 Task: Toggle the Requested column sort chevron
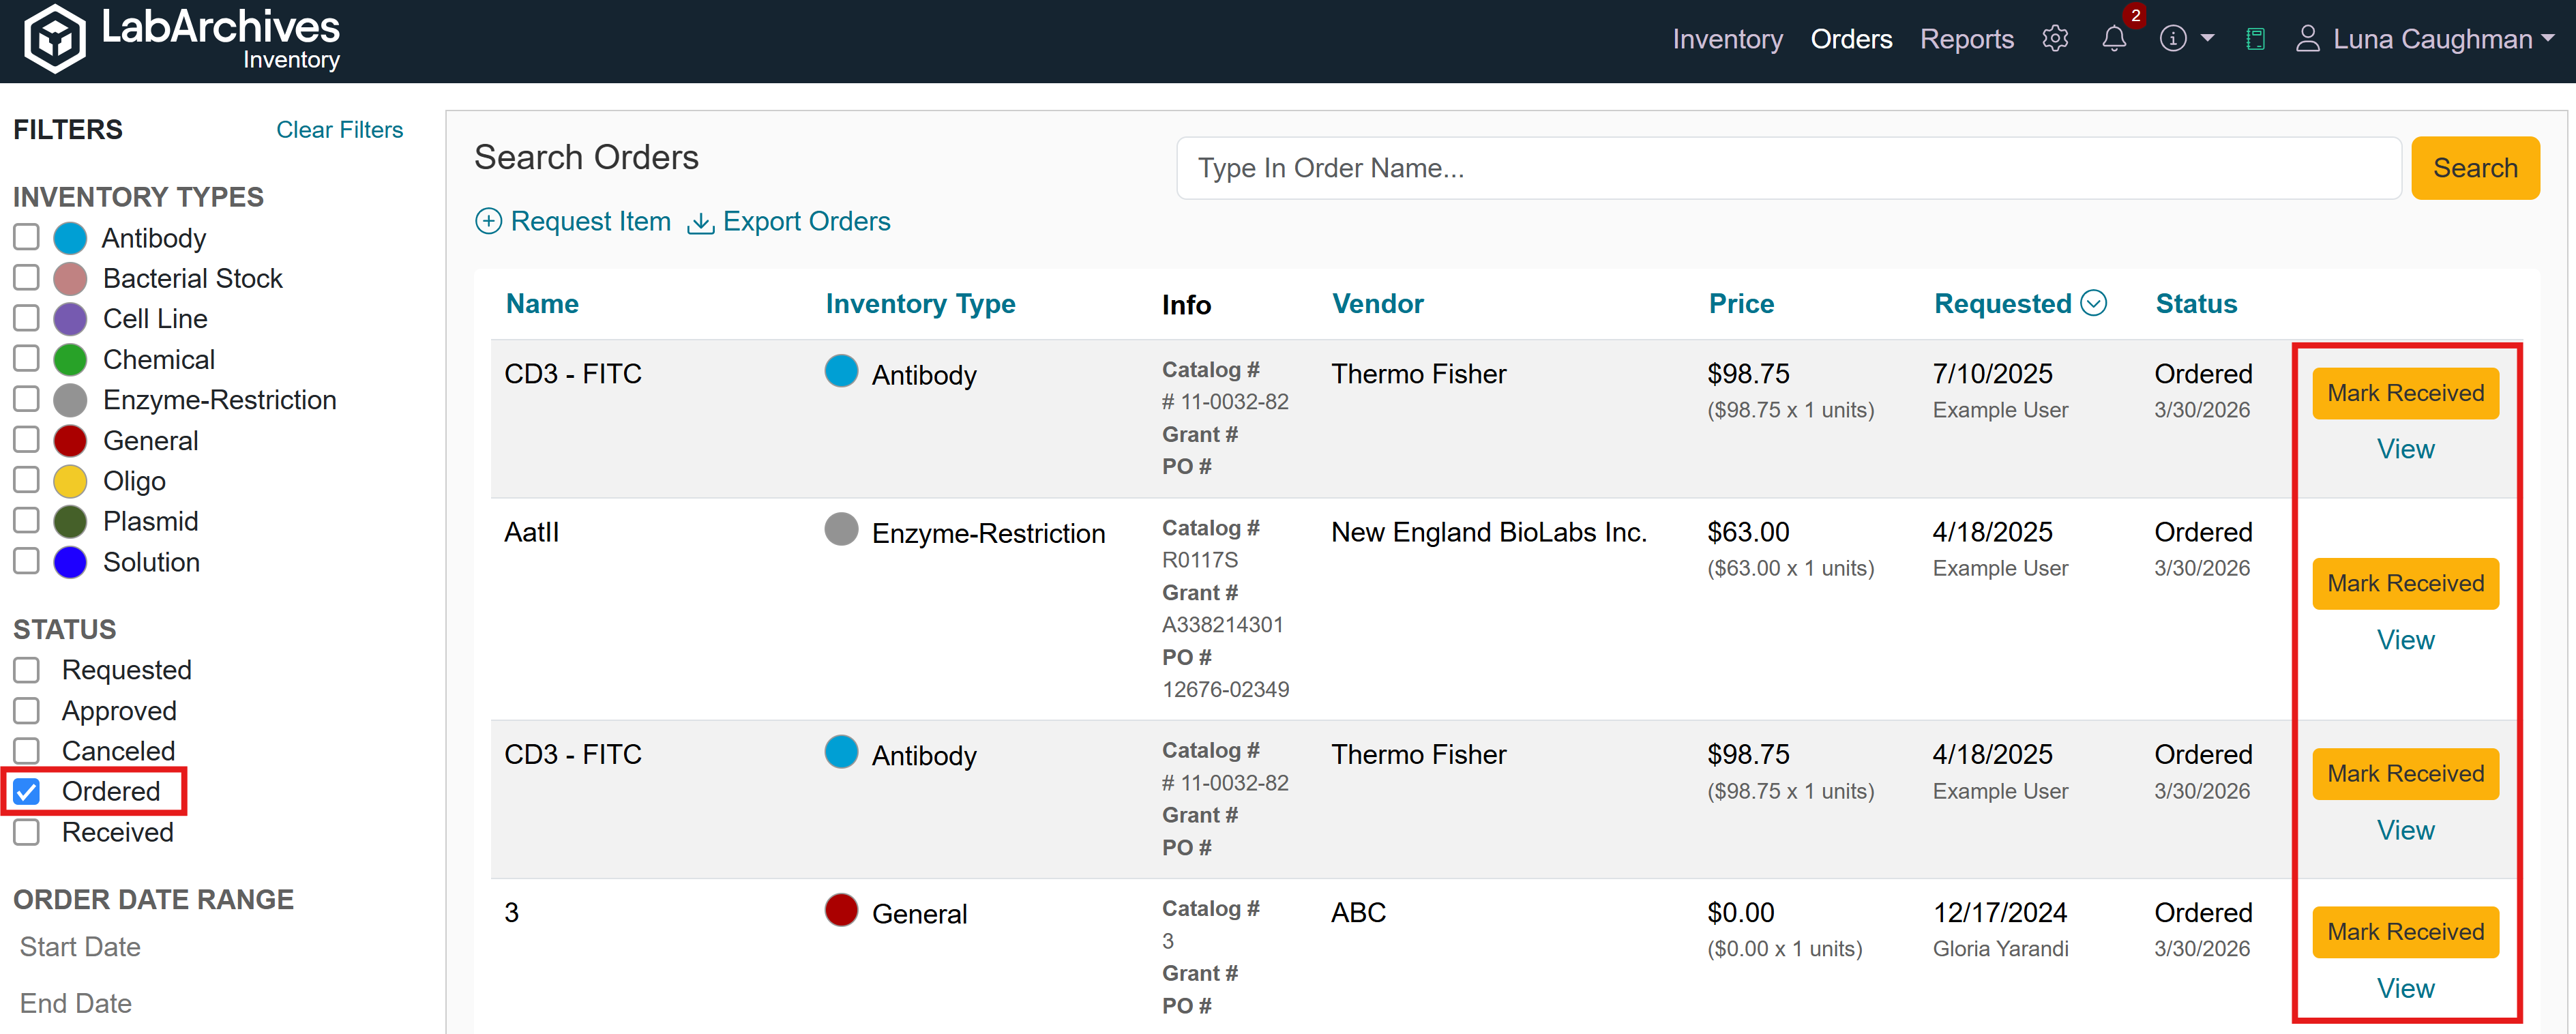coord(2093,303)
